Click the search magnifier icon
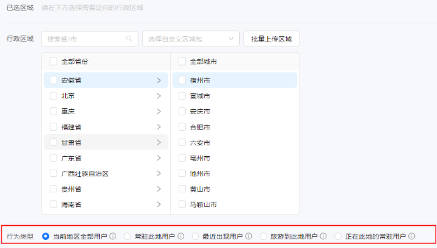The image size is (437, 248). click(129, 39)
